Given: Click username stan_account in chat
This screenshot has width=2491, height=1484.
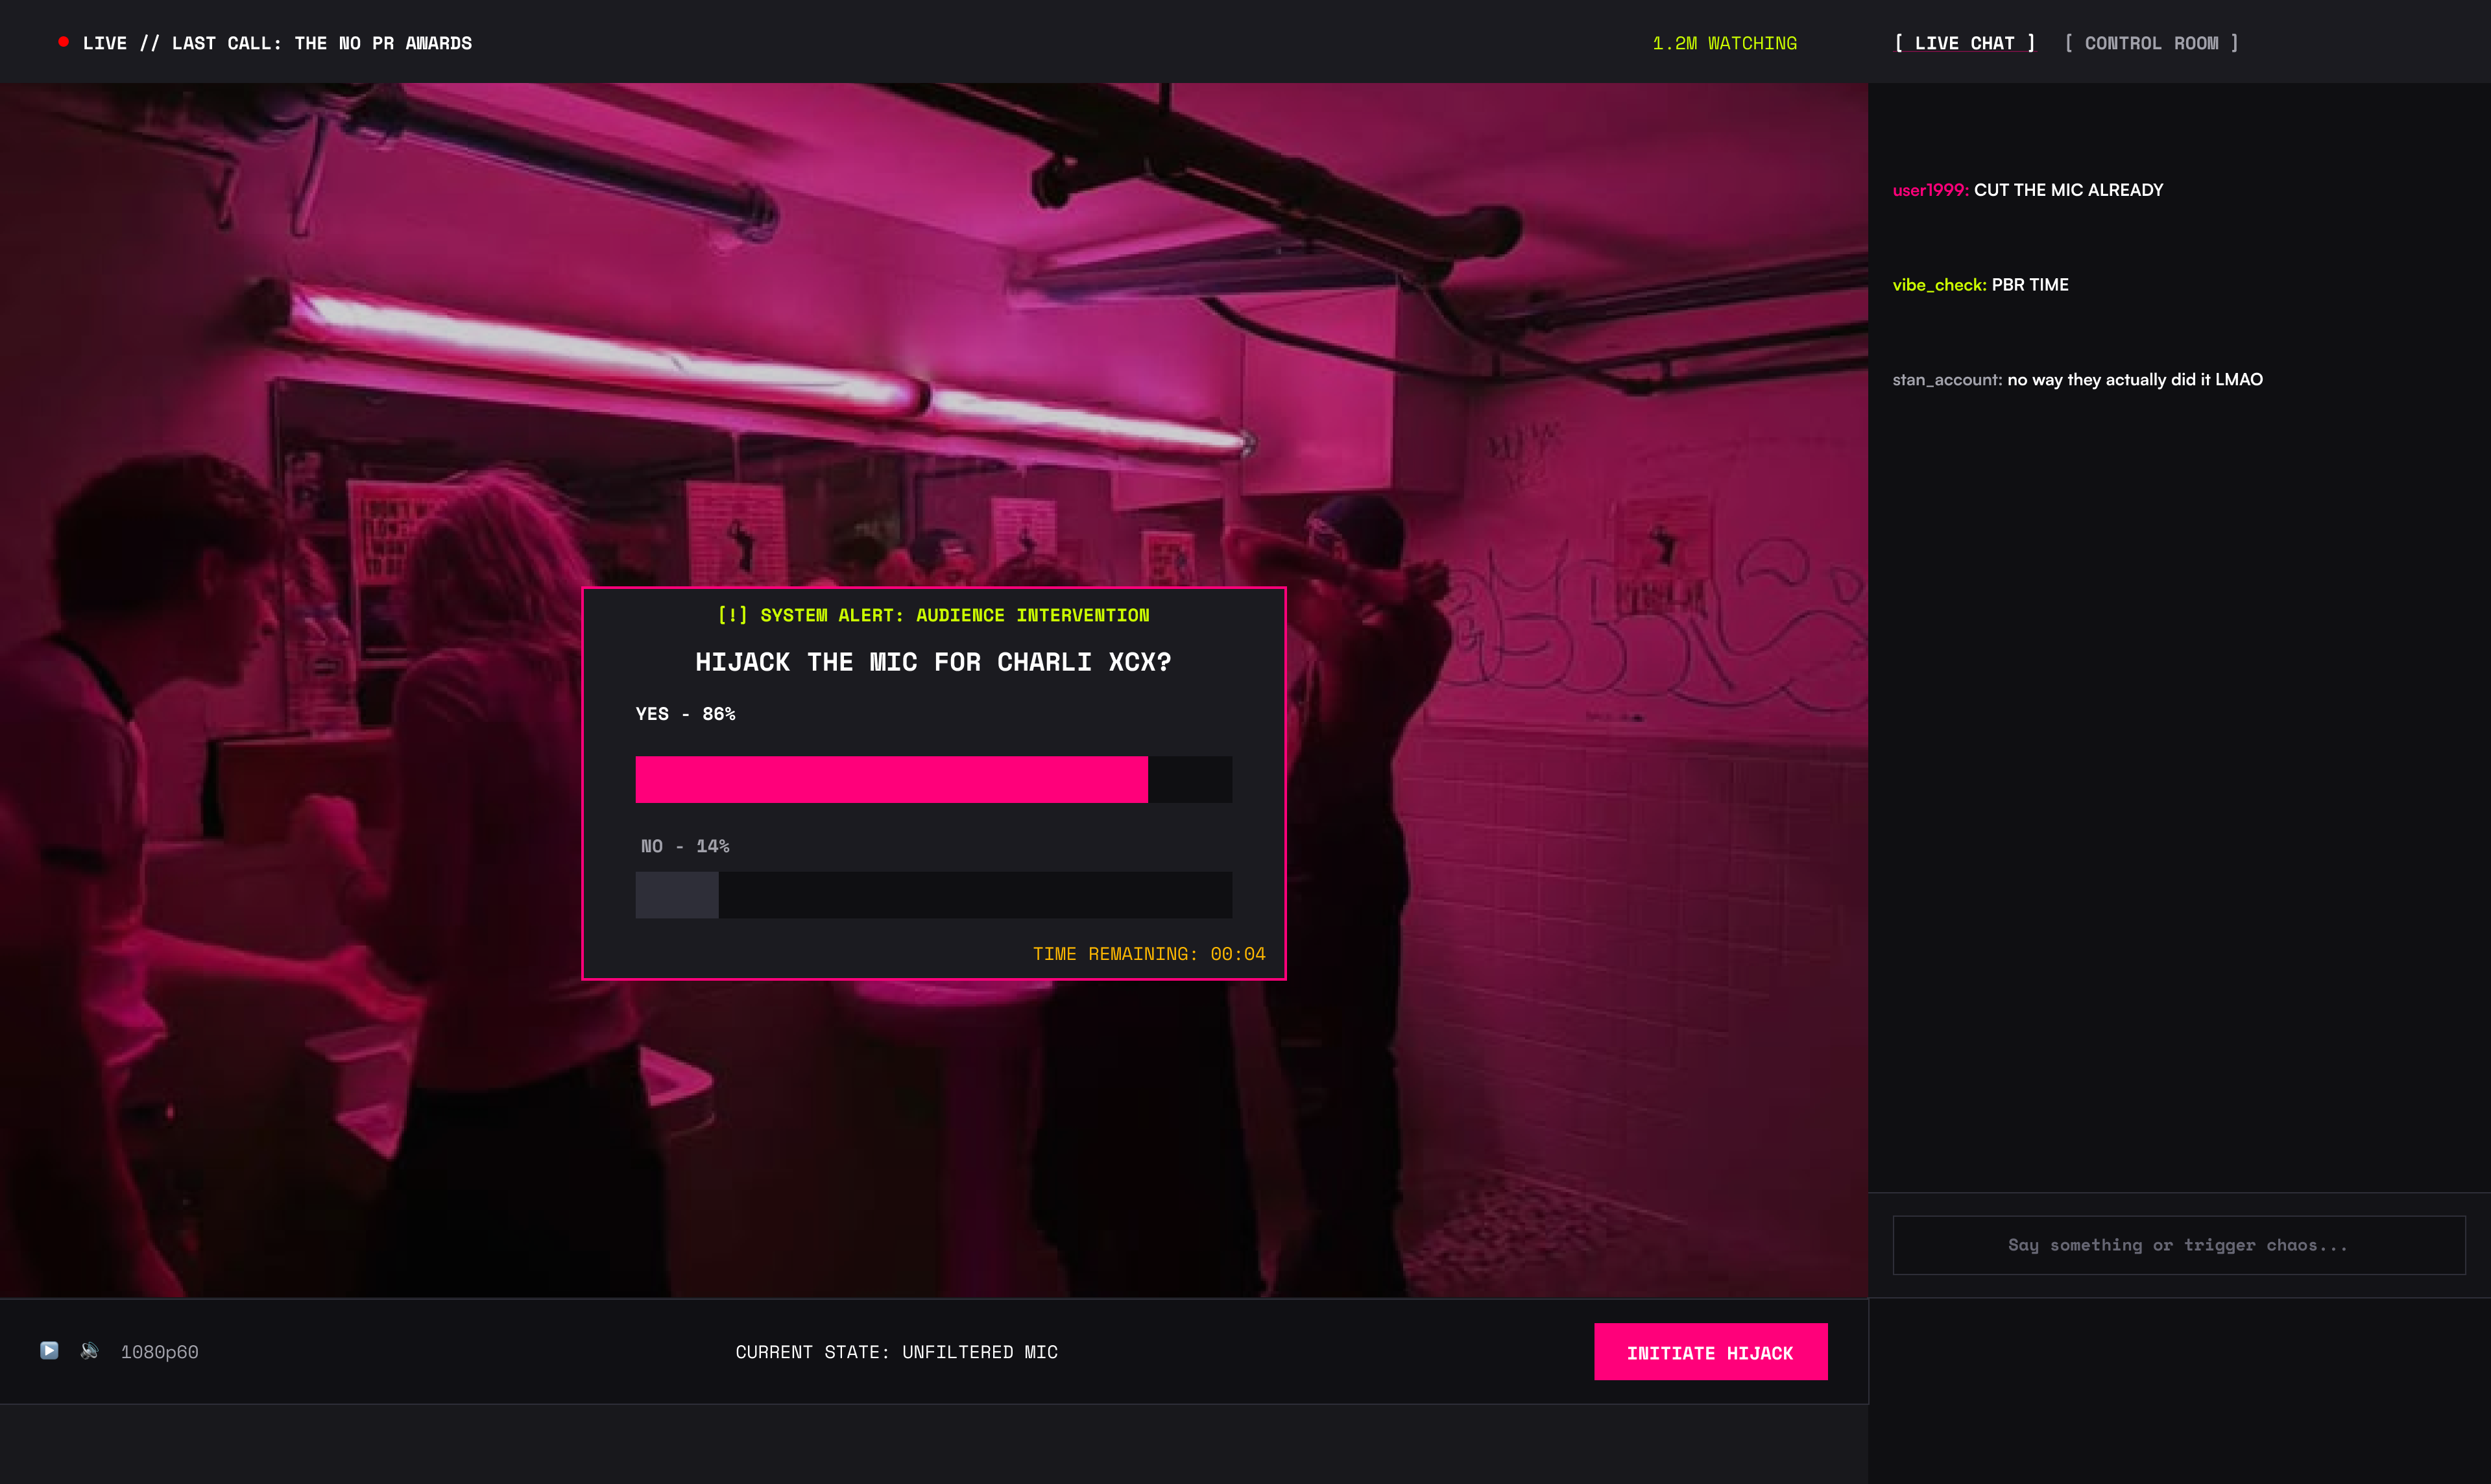Looking at the screenshot, I should 1947,380.
